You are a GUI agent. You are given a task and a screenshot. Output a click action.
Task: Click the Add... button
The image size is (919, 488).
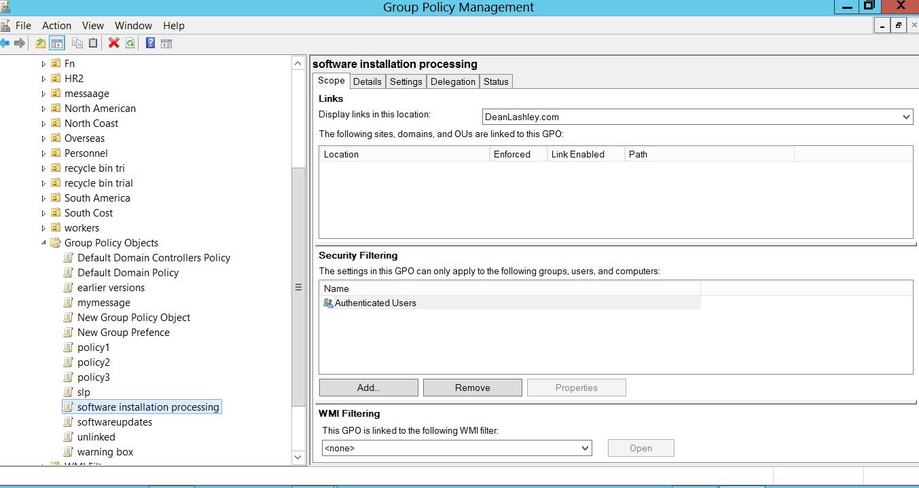[368, 388]
